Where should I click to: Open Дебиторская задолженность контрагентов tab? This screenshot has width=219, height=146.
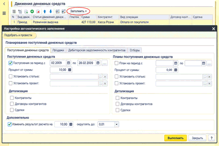[x=97, y=50]
